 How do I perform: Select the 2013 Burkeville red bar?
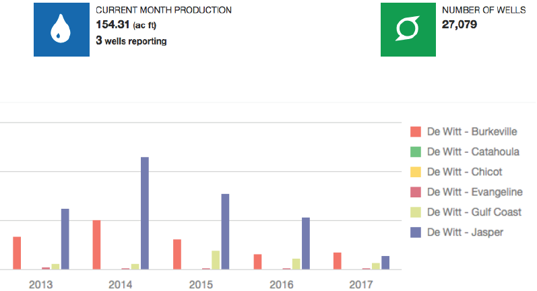point(18,253)
